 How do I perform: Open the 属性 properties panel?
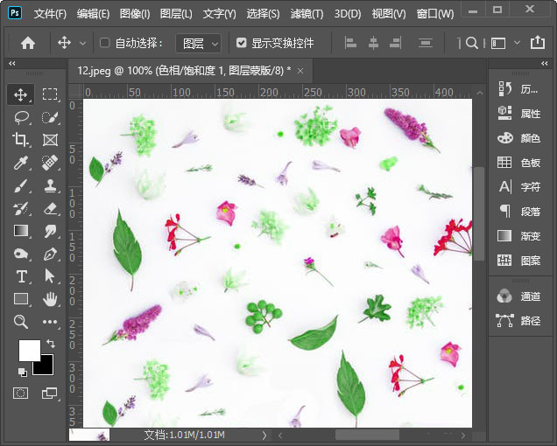520,114
